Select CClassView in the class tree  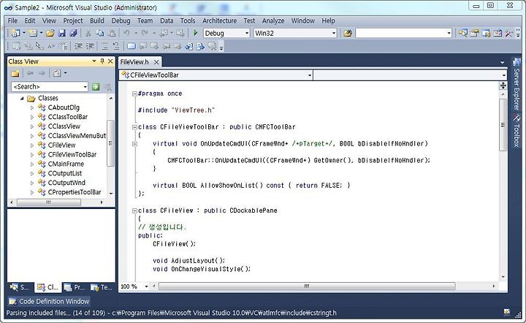coord(64,126)
